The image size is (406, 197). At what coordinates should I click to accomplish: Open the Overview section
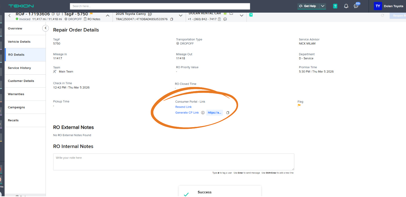[25, 28]
